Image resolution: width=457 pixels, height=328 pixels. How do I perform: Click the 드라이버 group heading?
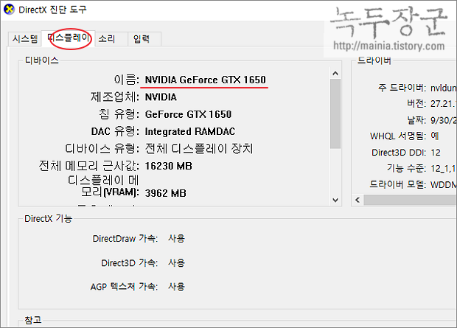[x=374, y=60]
